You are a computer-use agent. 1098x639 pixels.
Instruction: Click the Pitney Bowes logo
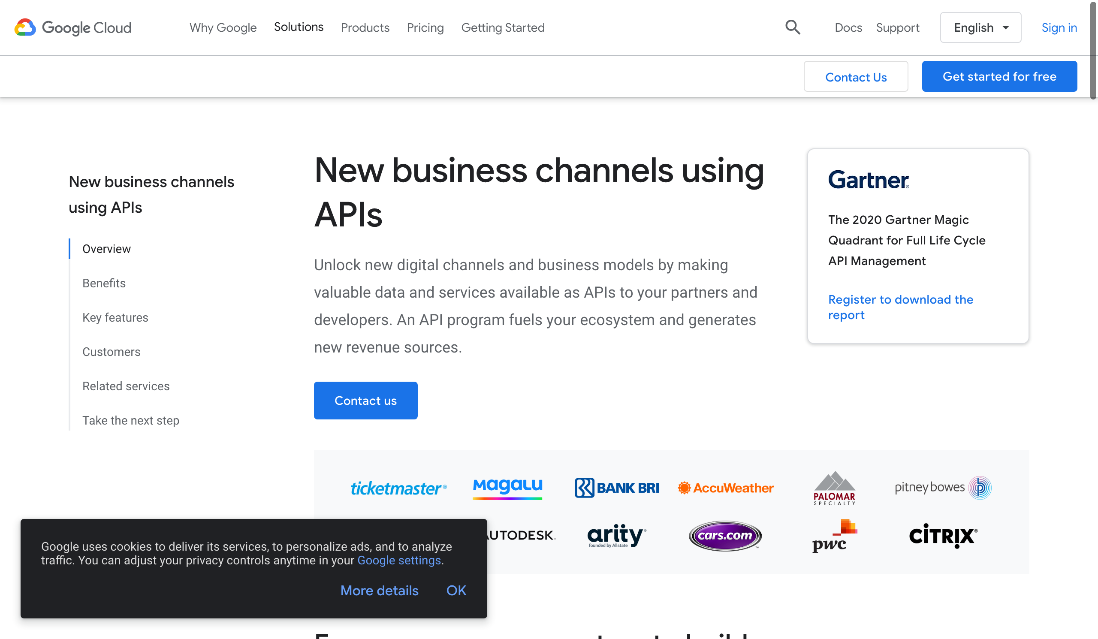coord(943,488)
